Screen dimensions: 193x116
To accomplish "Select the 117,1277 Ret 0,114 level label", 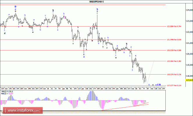I will pos(174,85).
